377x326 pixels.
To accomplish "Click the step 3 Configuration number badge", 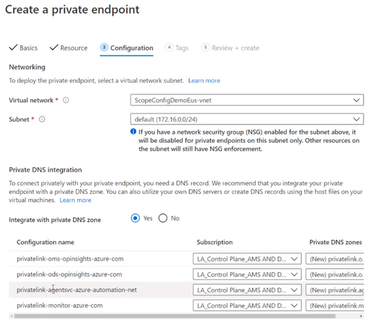I will (x=104, y=47).
